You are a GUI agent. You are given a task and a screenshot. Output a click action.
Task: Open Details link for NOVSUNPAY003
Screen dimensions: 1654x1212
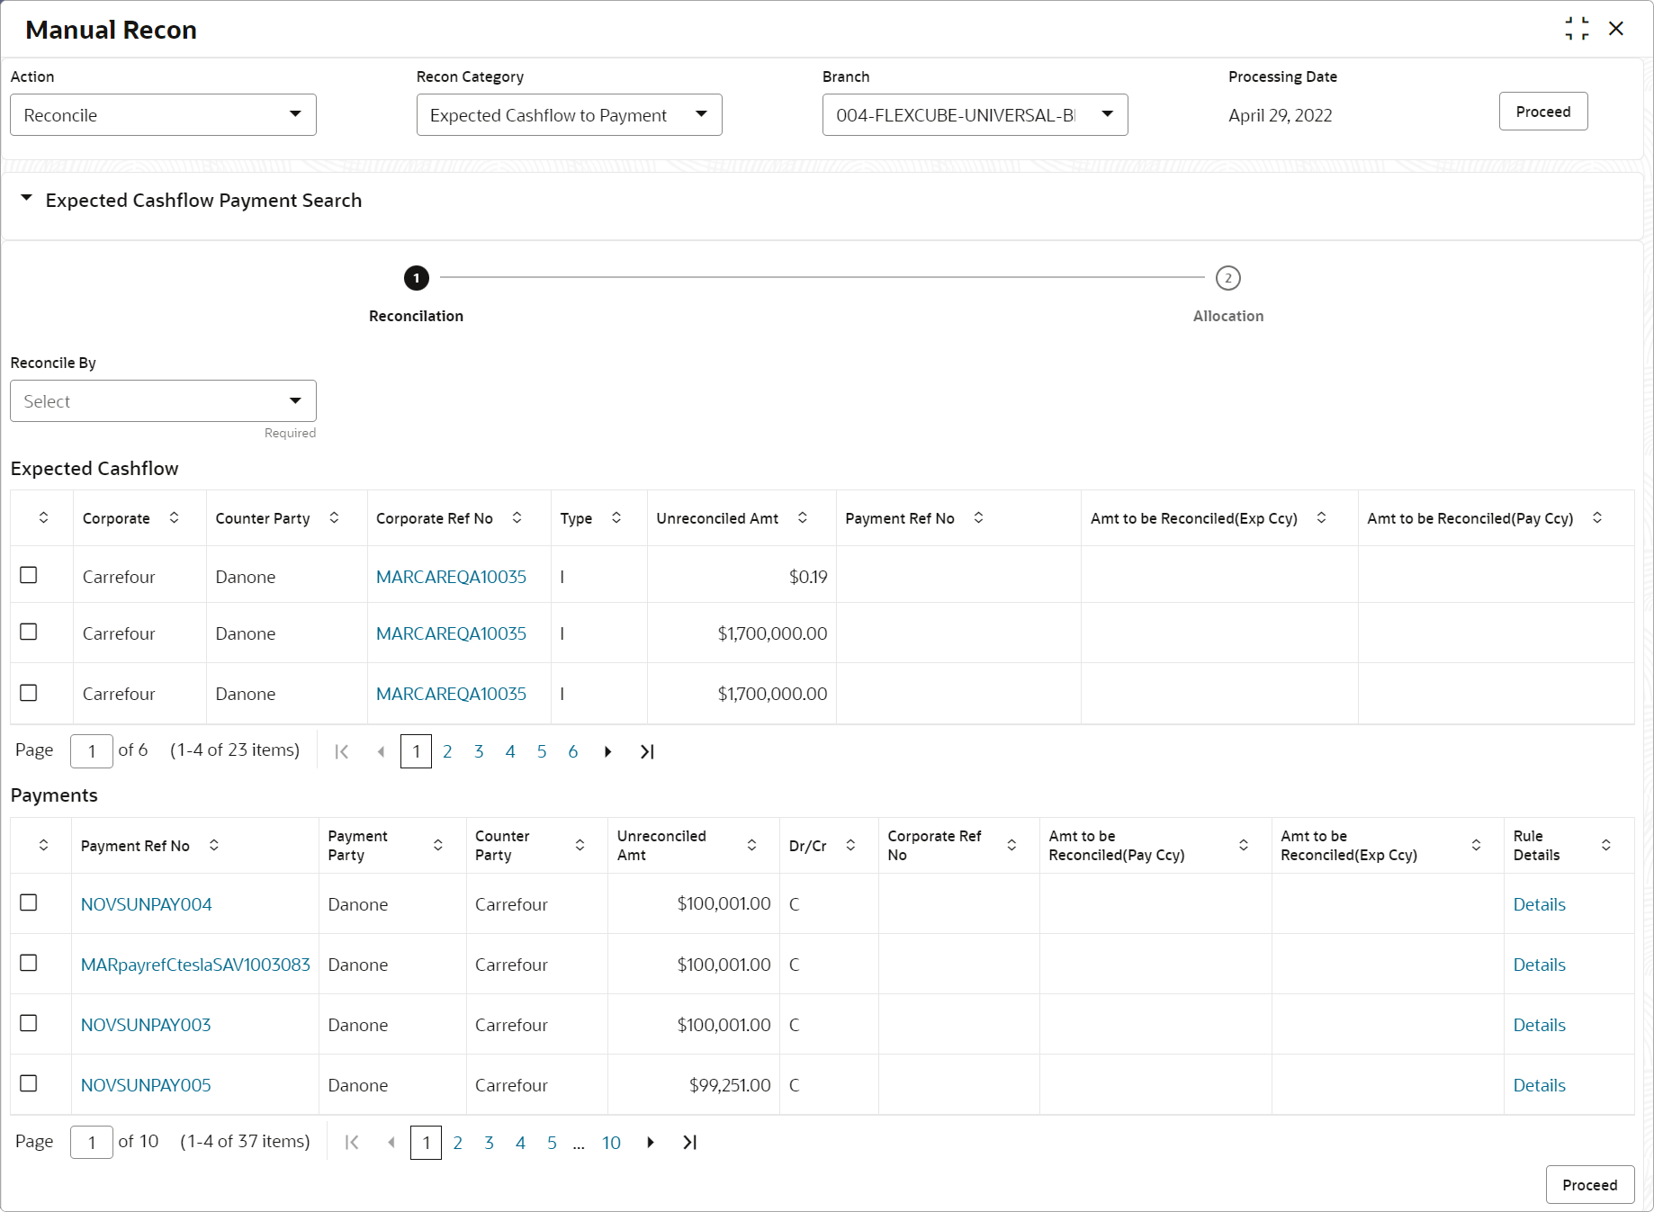[1539, 1025]
